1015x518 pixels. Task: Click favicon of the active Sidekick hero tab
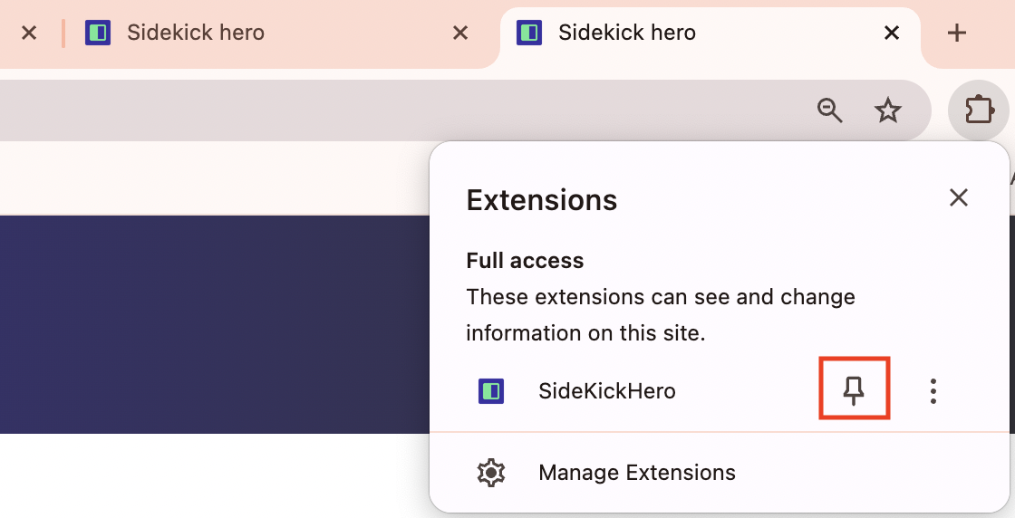529,34
